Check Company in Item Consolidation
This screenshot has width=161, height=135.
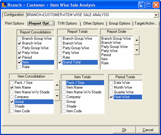click(12, 97)
